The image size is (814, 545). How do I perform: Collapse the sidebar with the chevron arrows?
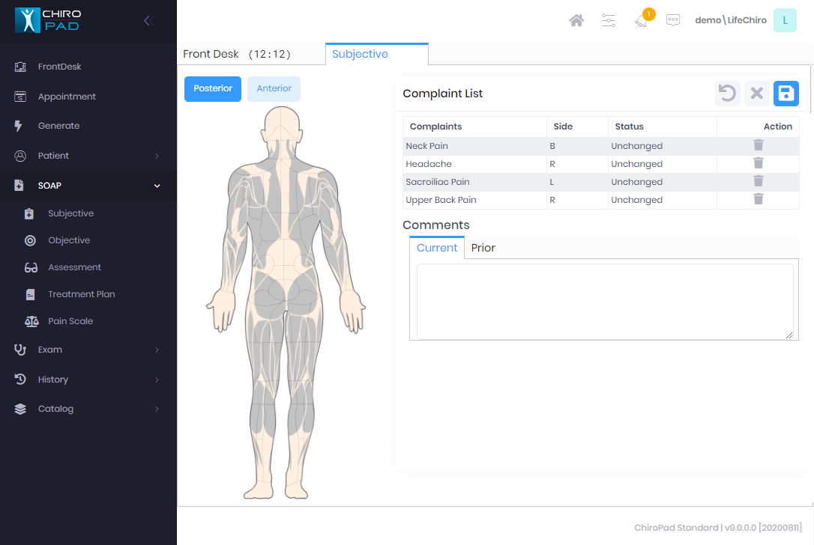tap(148, 20)
